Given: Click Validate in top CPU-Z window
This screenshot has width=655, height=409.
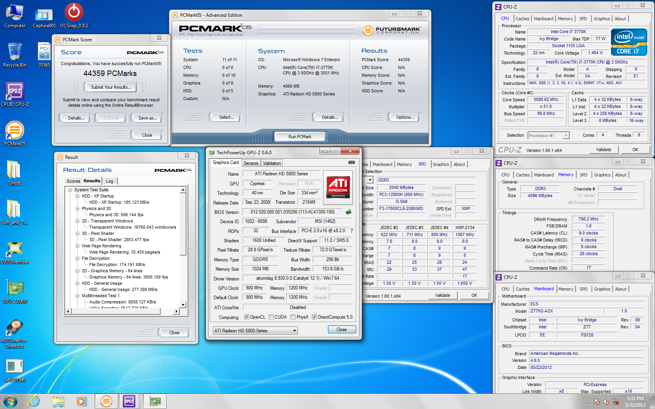Looking at the screenshot, I should click(604, 150).
